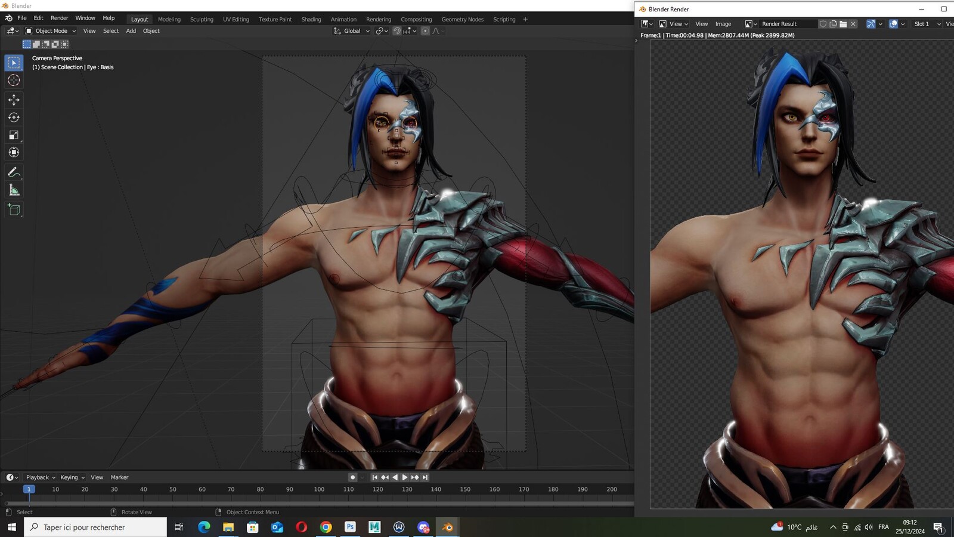
Task: Open the Render menu
Action: point(59,18)
